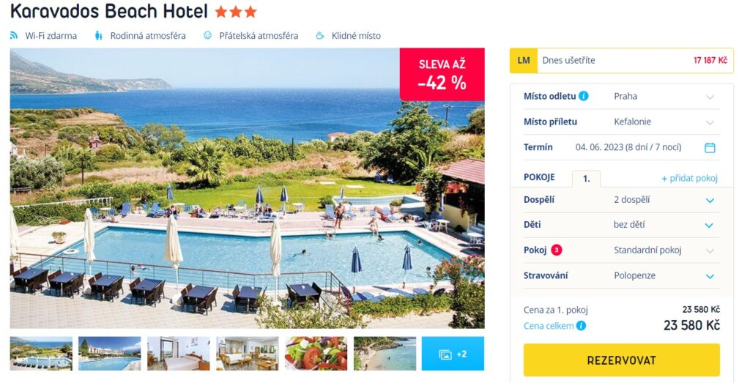Select the hotel bedroom photo thumbnail
Viewport: 750px width, 383px height.
tap(179, 354)
